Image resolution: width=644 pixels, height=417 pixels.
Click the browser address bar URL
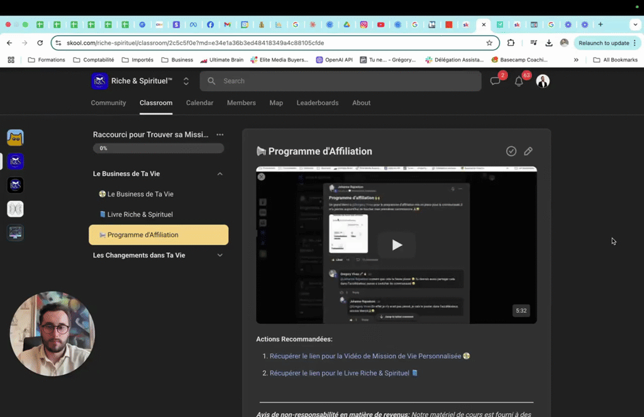click(x=196, y=43)
